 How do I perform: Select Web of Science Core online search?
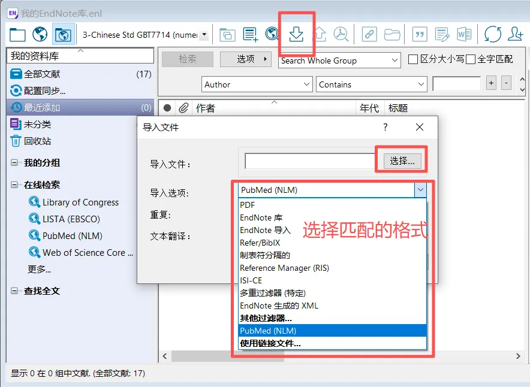[81, 253]
